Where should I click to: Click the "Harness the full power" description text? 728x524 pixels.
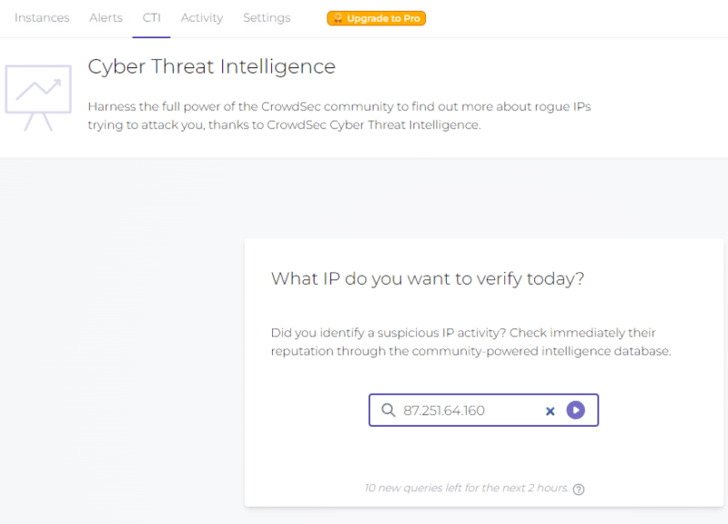click(x=339, y=116)
